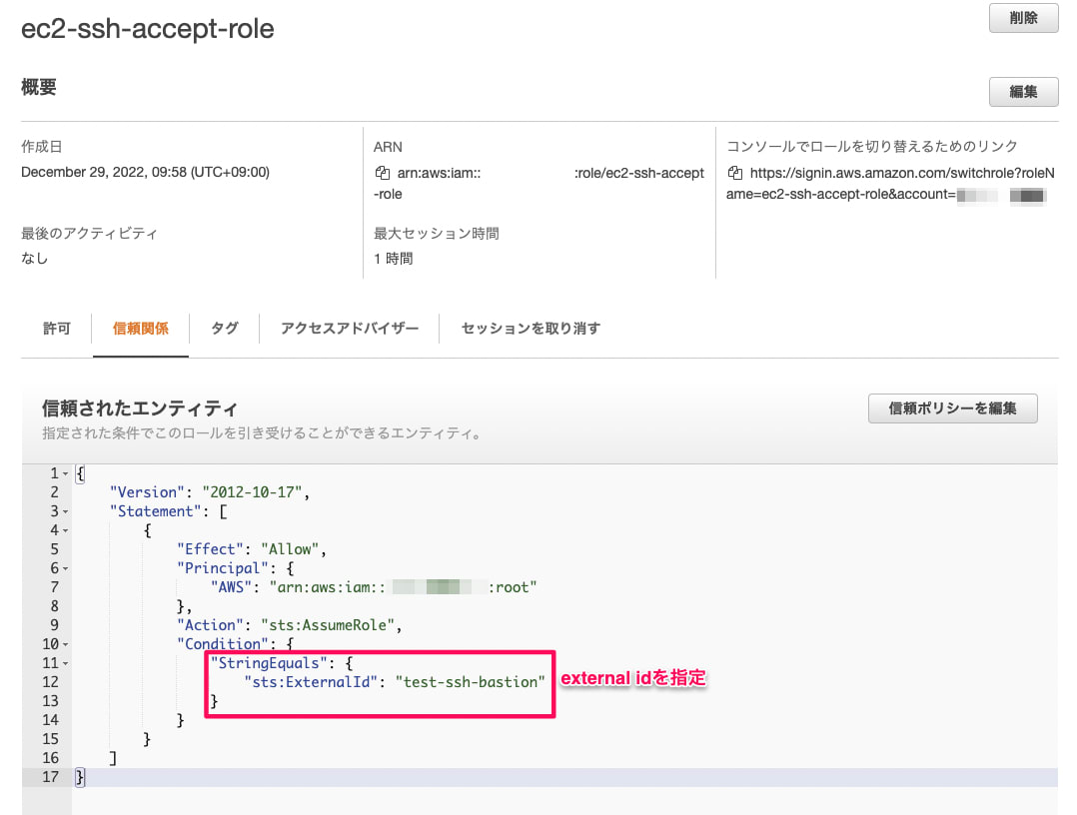
Task: Collapse the StringEquals fold arrow on line 11
Action: [66, 664]
